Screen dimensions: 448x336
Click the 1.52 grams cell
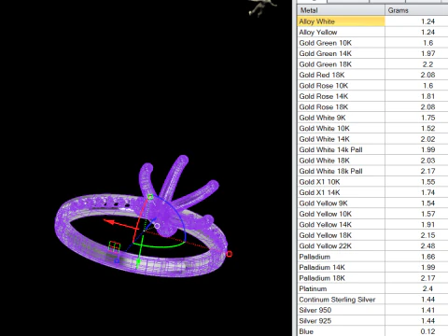coord(427,128)
